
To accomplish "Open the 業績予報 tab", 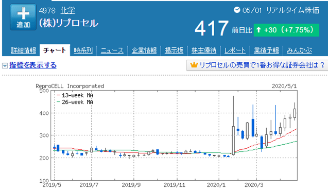I will (266, 50).
